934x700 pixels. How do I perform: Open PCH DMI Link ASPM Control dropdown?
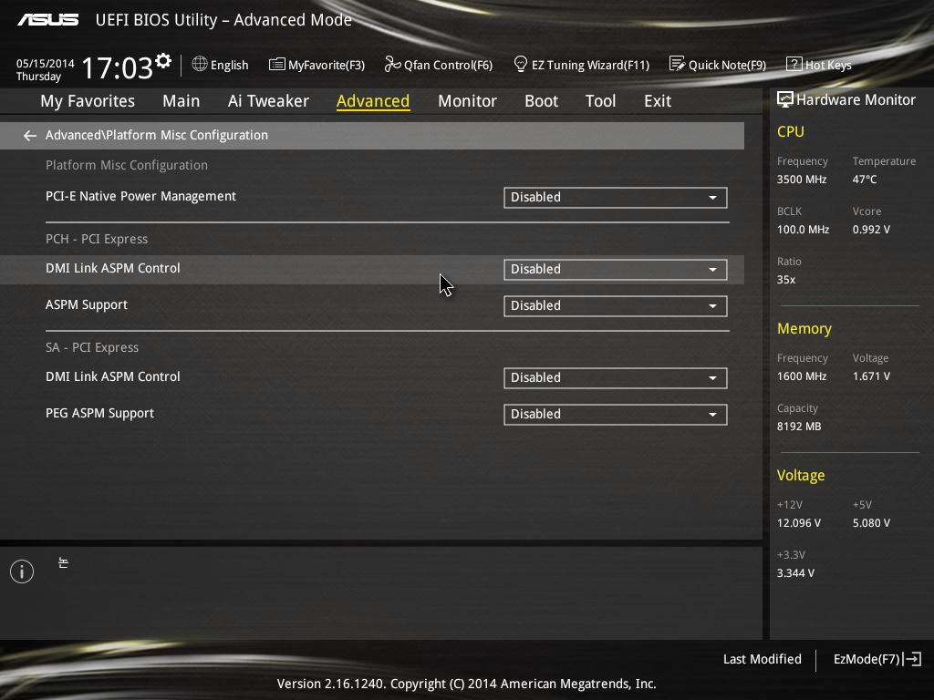616,270
